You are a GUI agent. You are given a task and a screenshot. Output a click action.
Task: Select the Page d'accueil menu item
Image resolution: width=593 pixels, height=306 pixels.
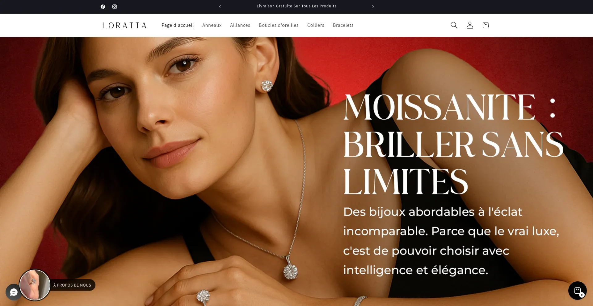[x=178, y=25]
